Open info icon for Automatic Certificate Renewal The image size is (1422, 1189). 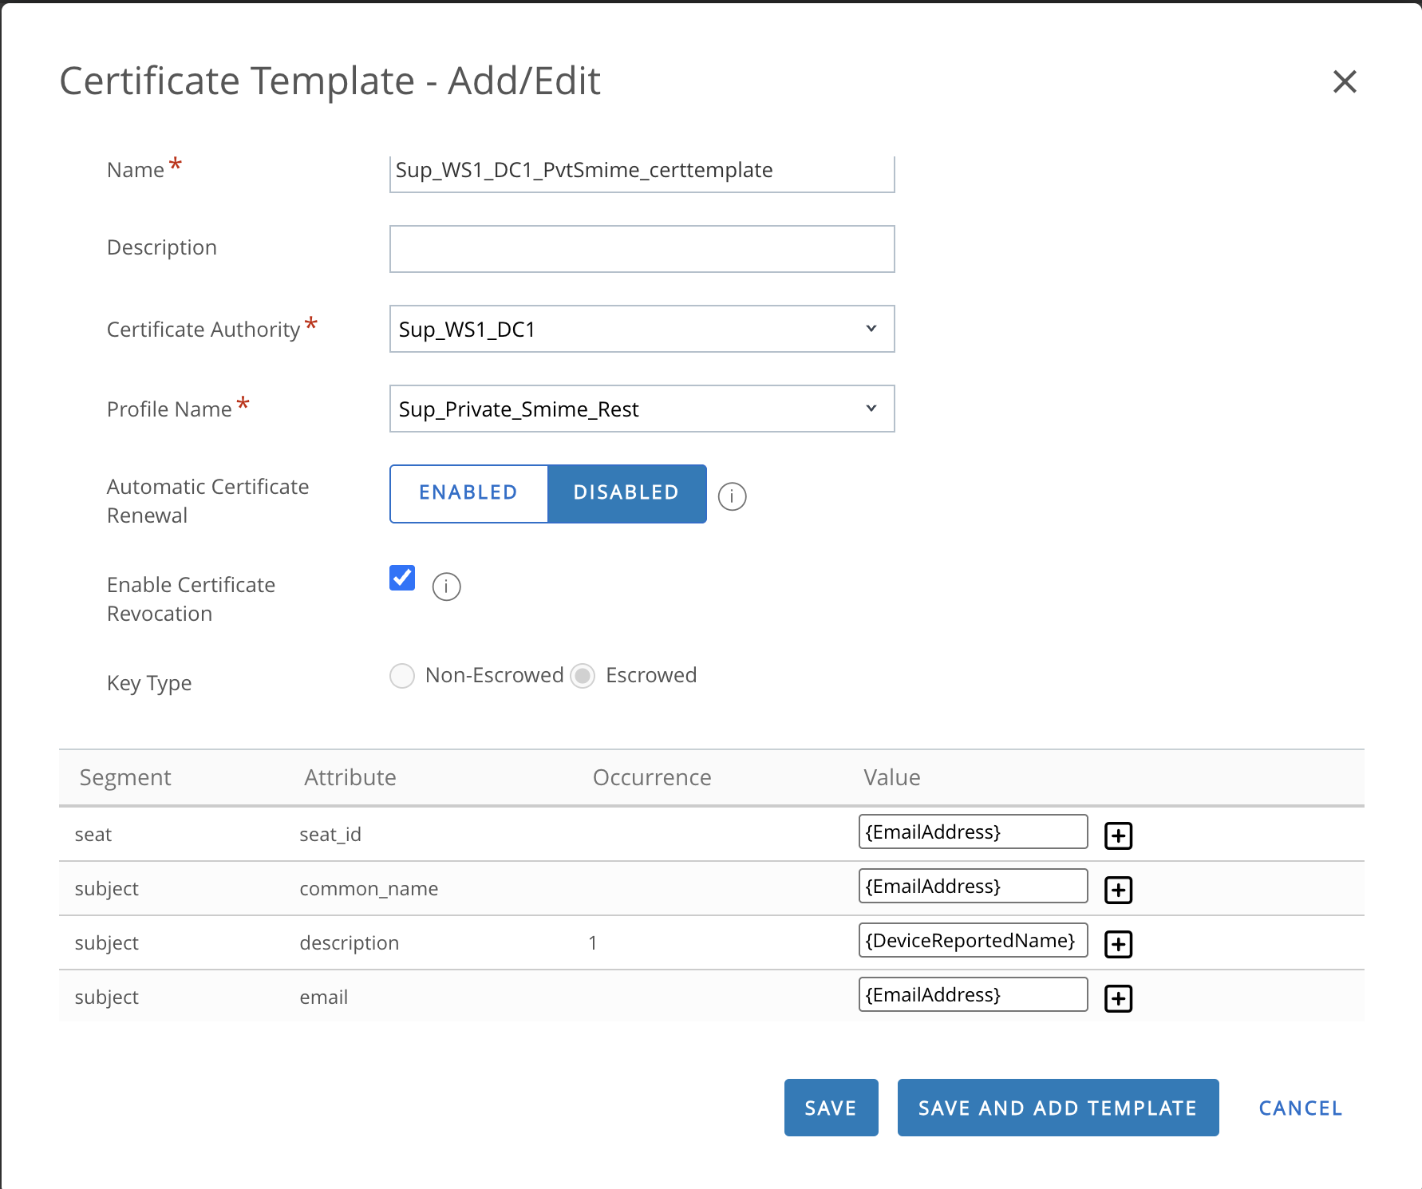[732, 496]
